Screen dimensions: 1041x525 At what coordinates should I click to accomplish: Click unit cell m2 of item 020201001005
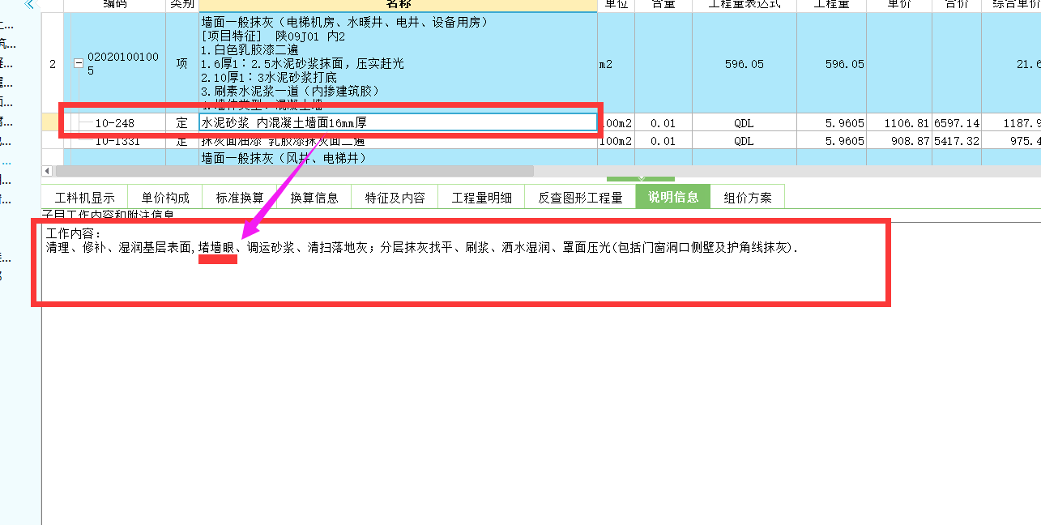pyautogui.click(x=616, y=64)
